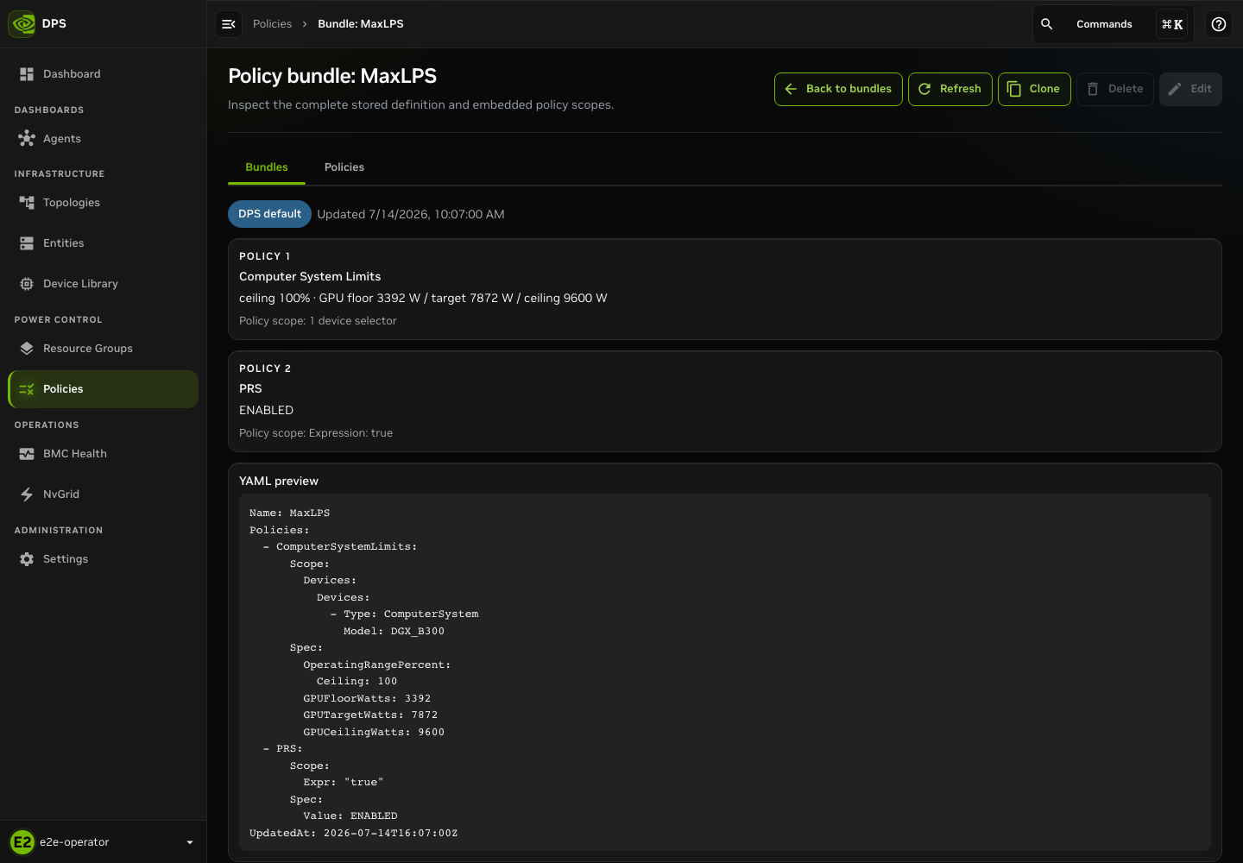
Task: Click the 'Value: ENABLED' YAML line
Action: point(350,816)
